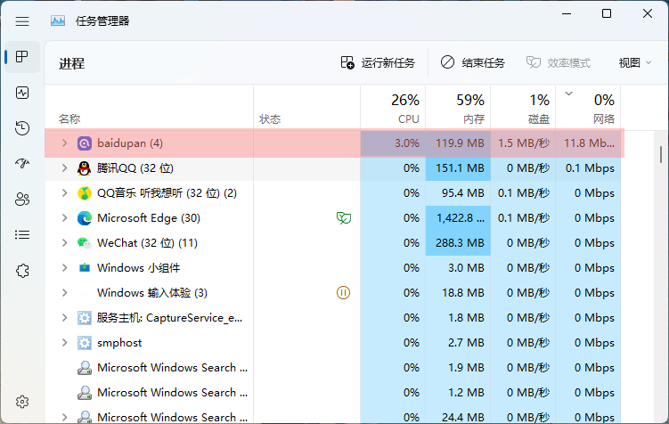Click 结束任务 button

coord(473,63)
